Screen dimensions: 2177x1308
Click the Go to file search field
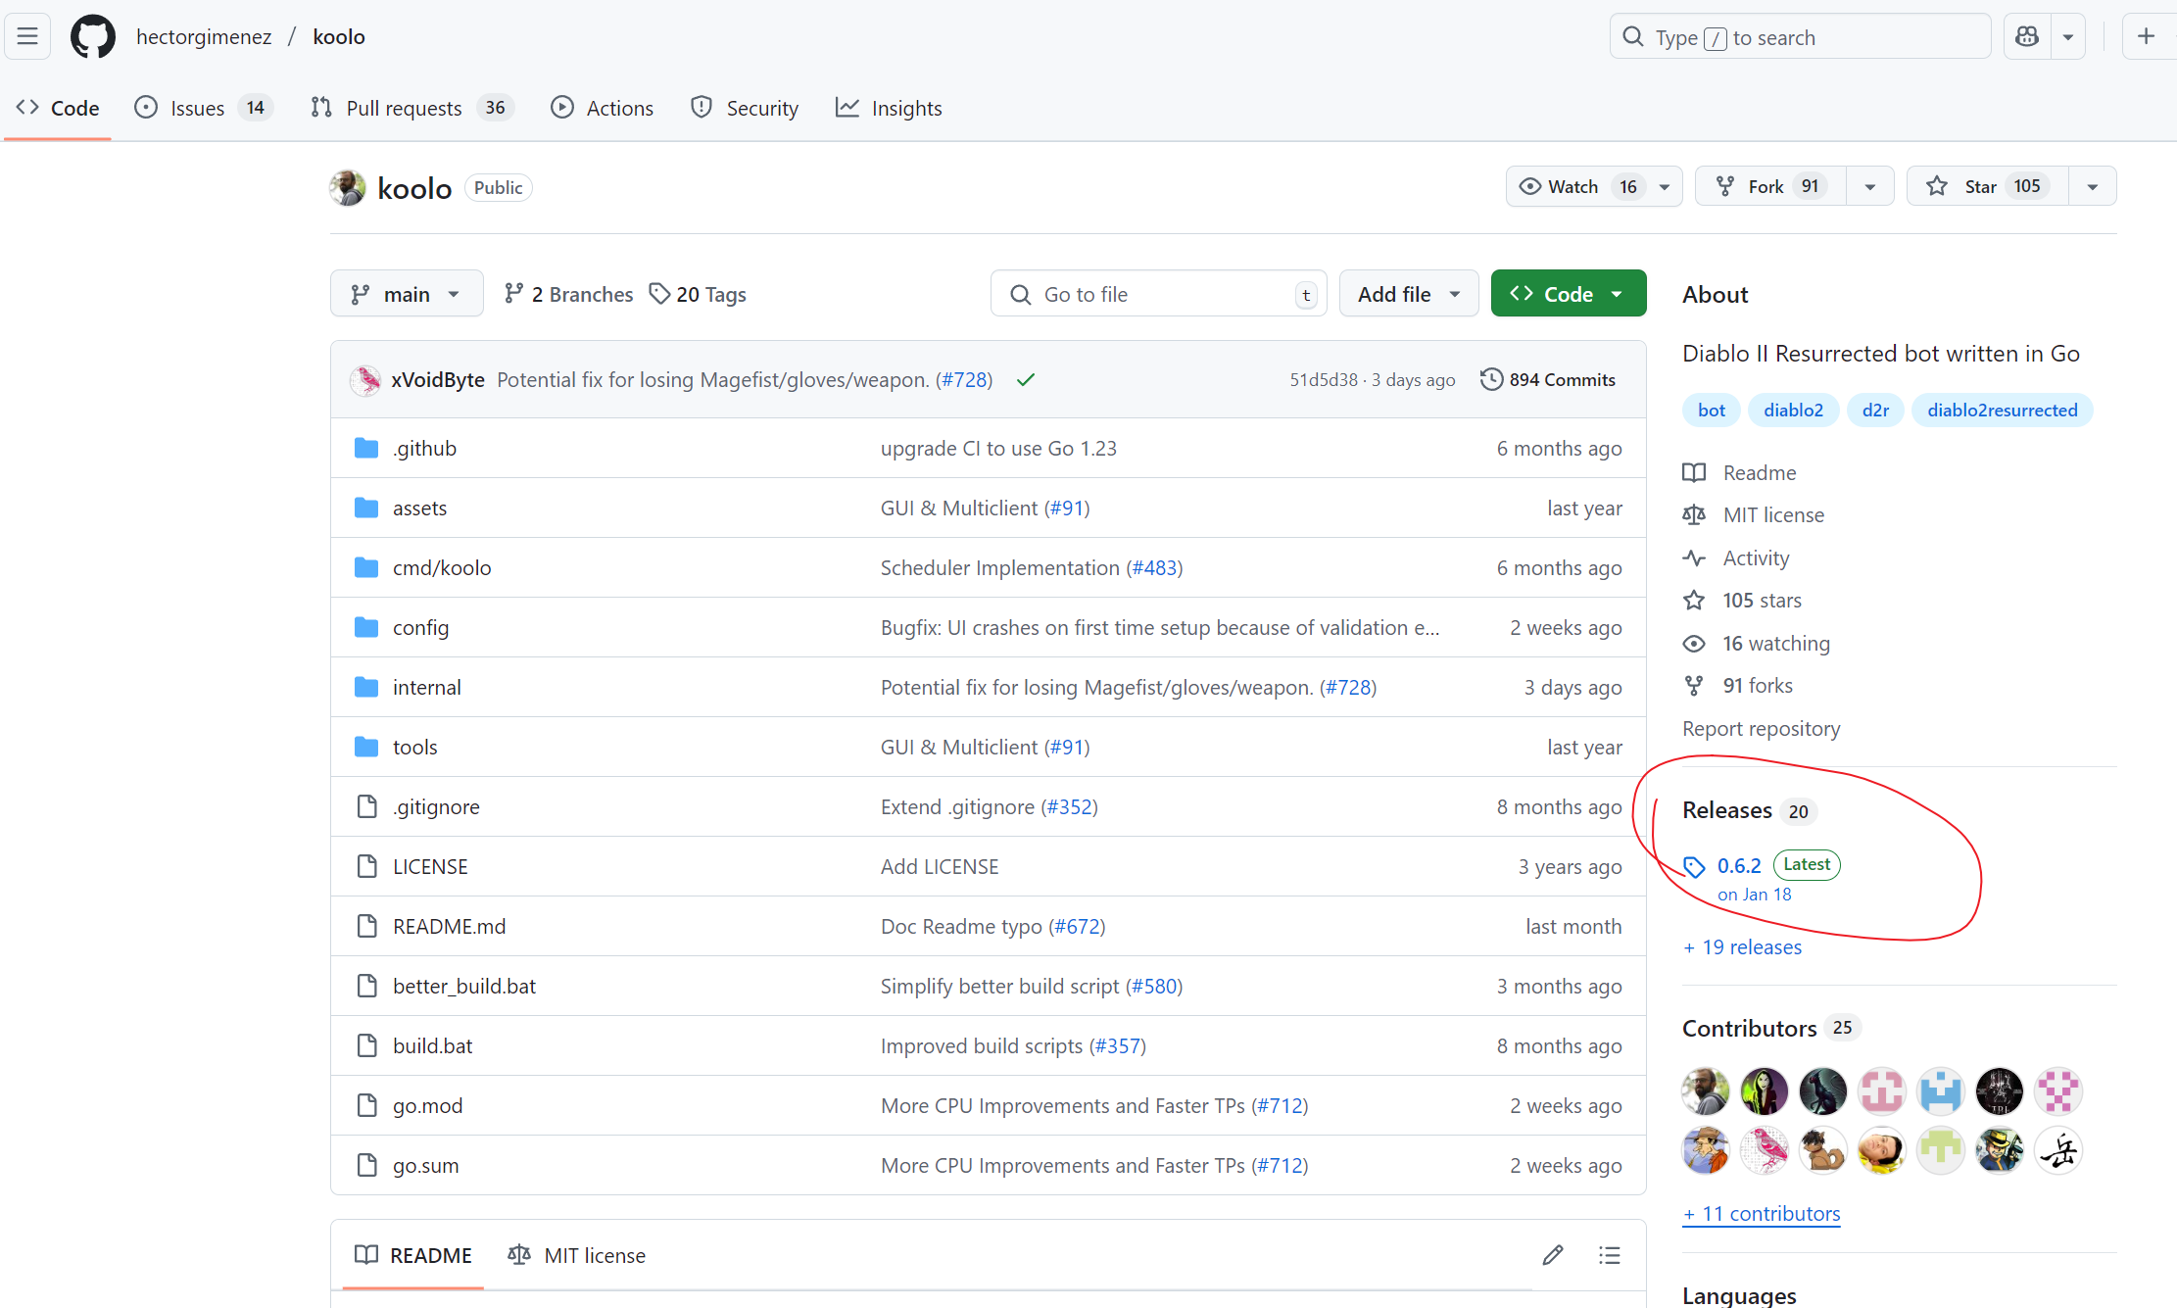(x=1156, y=294)
